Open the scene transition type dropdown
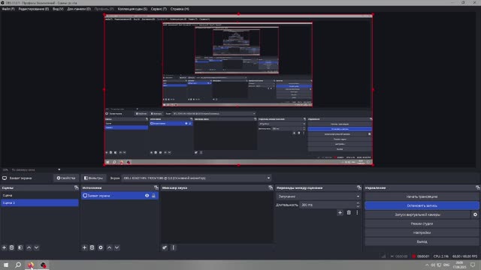This screenshot has height=270, width=481. coord(319,196)
